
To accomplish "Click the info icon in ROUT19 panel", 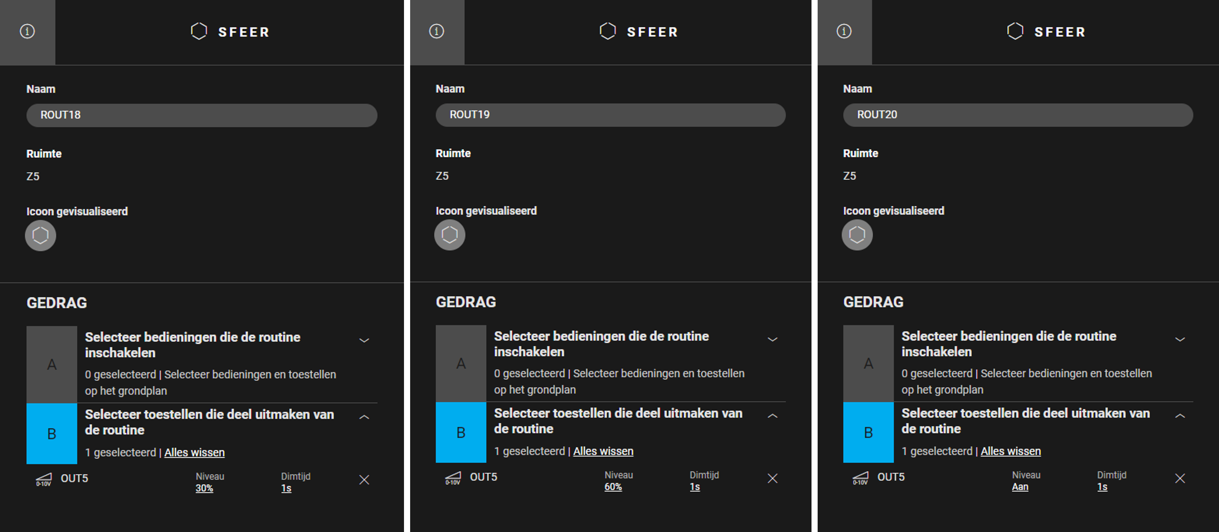I will [x=436, y=32].
